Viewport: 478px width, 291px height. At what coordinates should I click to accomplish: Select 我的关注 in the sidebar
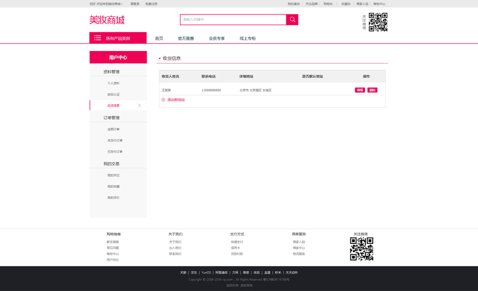pos(114,175)
